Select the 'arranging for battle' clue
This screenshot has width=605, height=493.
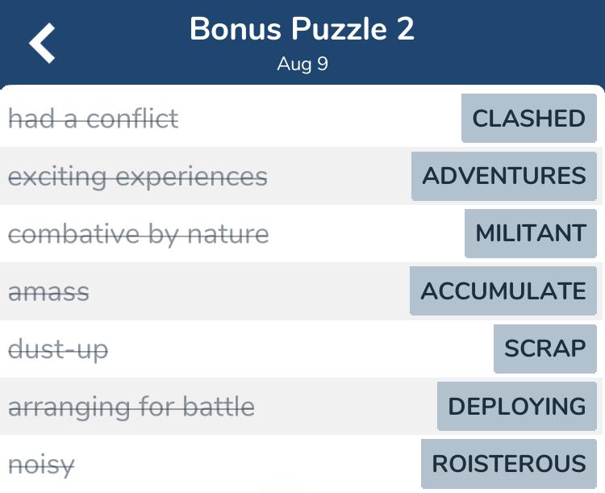131,407
